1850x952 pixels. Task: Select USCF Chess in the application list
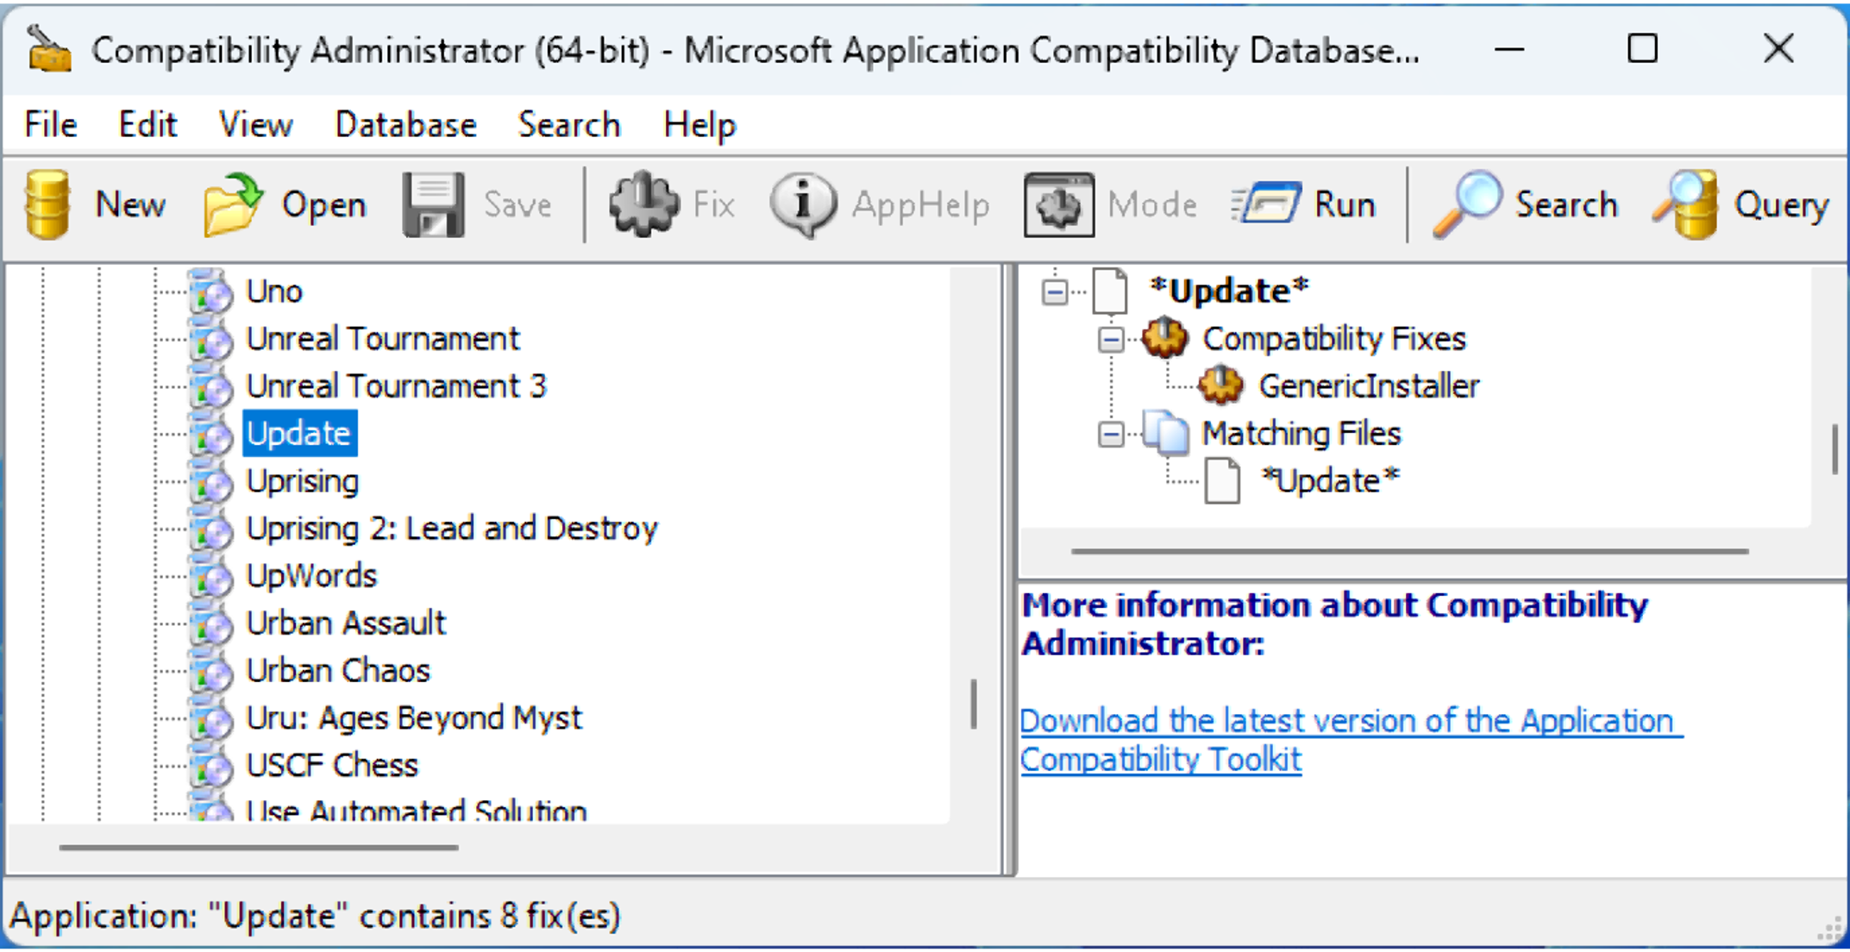332,766
